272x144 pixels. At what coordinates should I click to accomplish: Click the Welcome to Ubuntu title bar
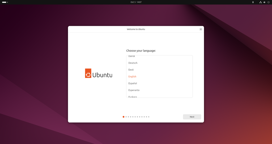tap(136, 29)
